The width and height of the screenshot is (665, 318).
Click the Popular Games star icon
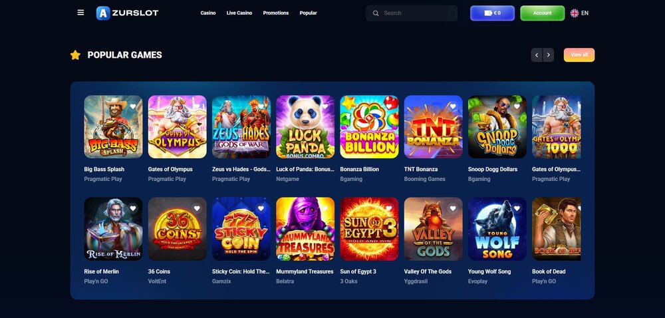(76, 55)
